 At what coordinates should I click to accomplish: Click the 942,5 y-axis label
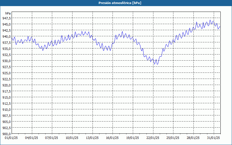[x=7, y=30]
